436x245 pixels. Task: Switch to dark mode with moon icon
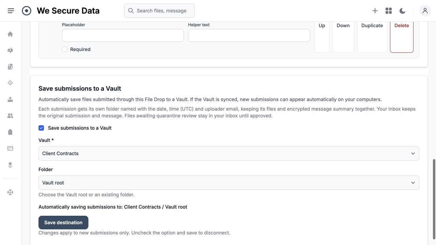click(402, 11)
